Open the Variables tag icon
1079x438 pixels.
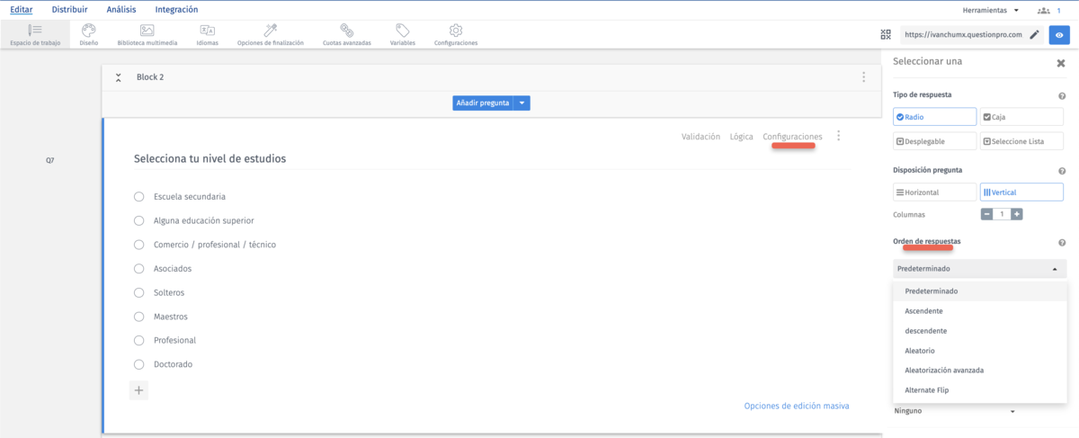pyautogui.click(x=403, y=31)
